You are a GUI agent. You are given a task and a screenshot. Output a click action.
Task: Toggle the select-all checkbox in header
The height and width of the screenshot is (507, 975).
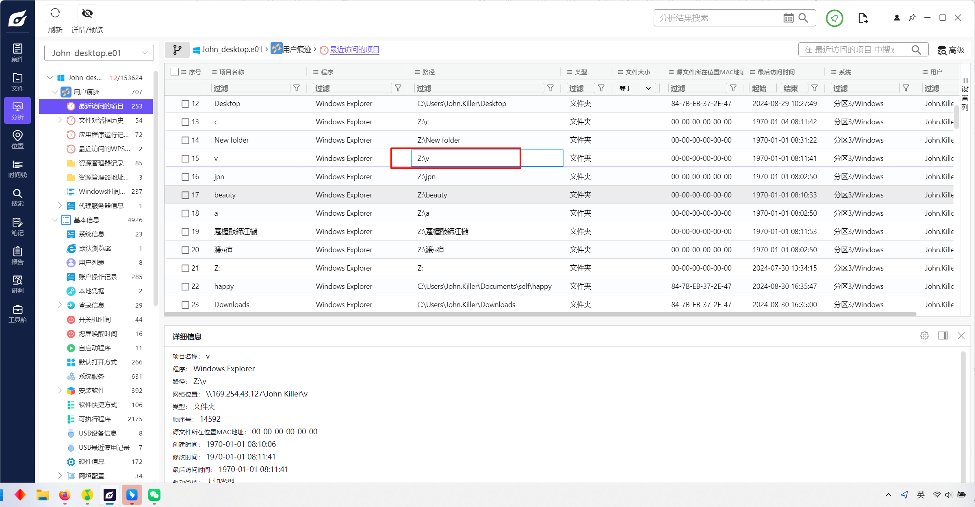pos(175,72)
